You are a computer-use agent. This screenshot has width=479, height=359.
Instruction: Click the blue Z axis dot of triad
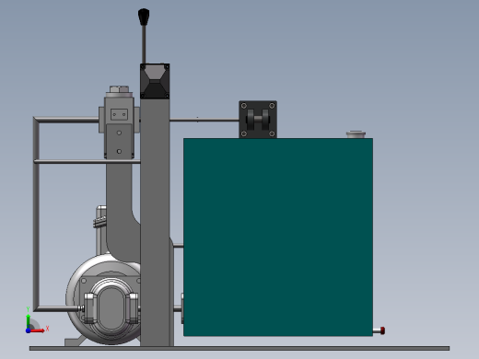pos(28,330)
